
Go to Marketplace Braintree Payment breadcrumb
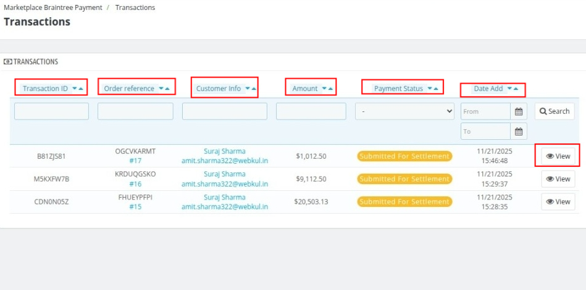pyautogui.click(x=53, y=7)
